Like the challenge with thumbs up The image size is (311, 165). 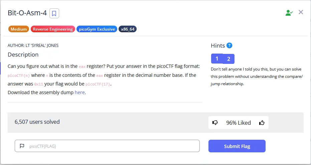[x=262, y=123]
